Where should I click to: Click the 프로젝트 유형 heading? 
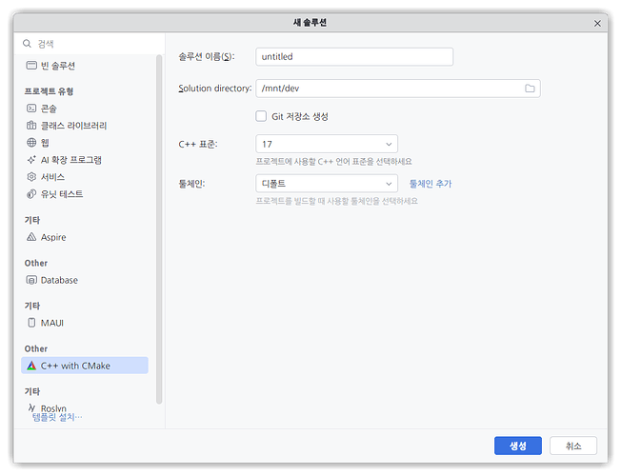[49, 91]
